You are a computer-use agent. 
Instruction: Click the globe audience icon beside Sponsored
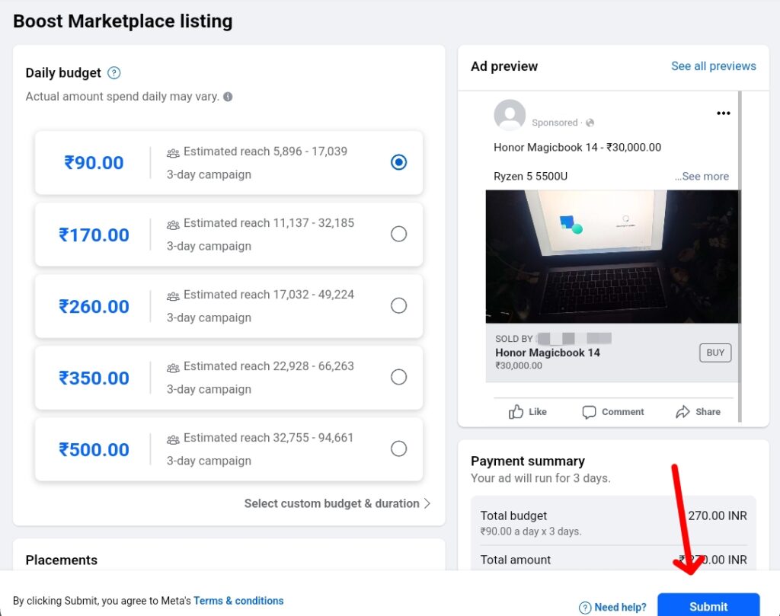click(590, 123)
